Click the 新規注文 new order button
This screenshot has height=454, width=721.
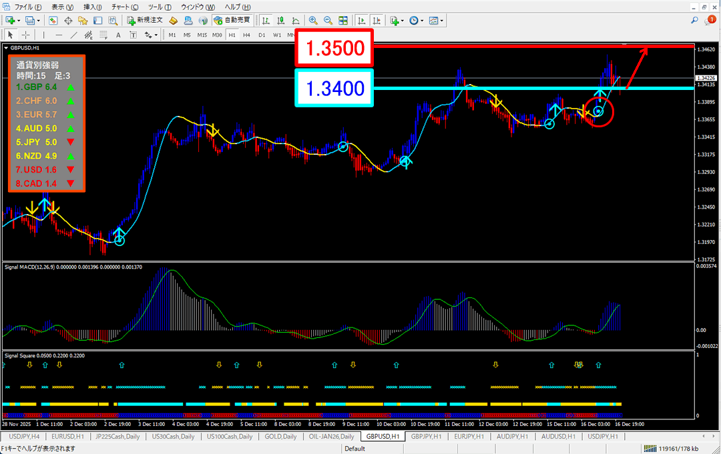(x=143, y=21)
